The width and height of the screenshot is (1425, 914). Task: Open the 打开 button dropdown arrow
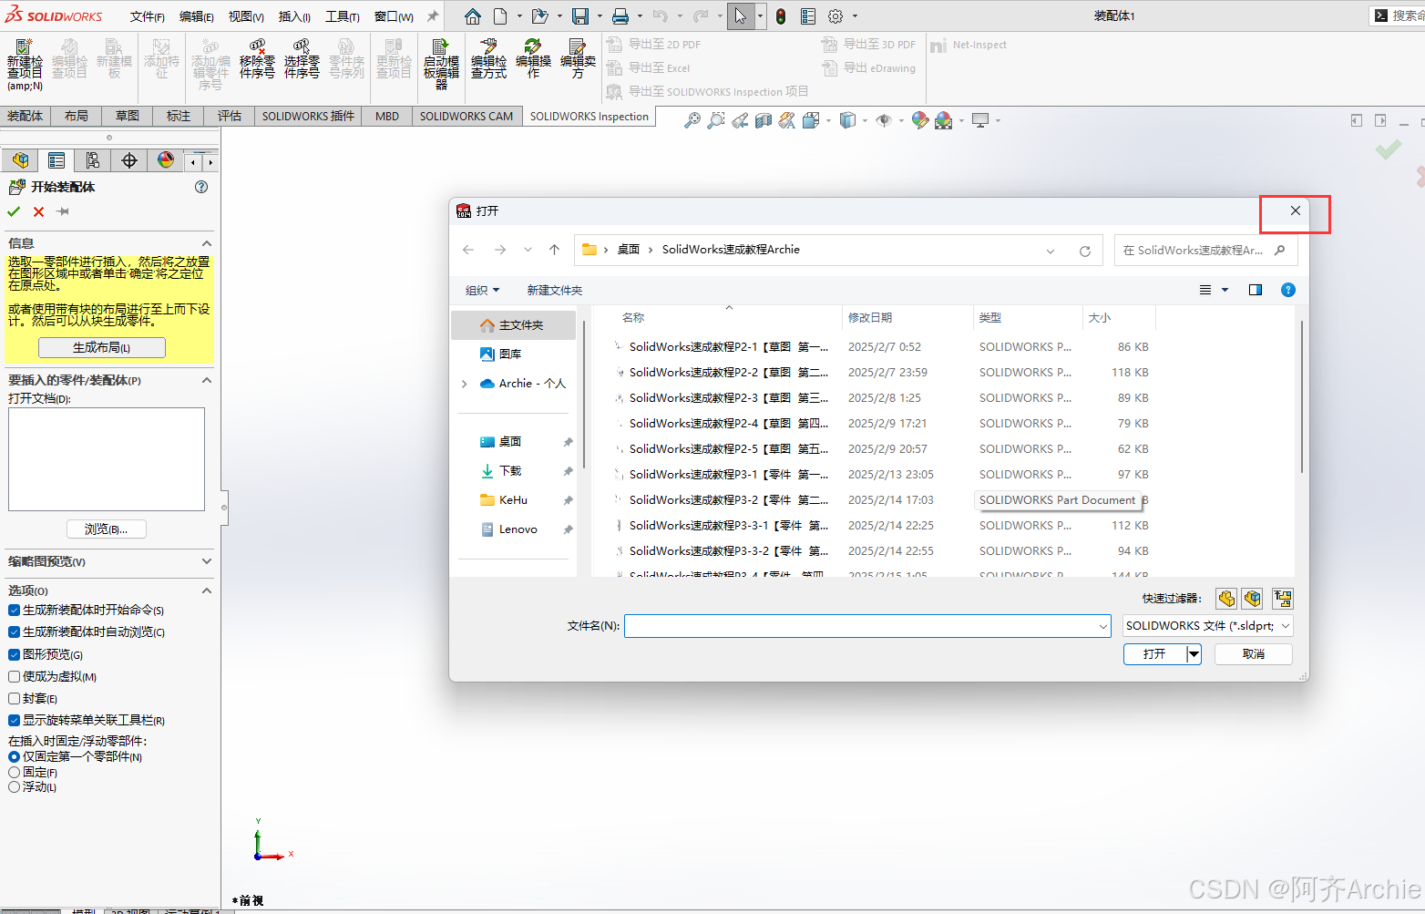coord(1194,654)
